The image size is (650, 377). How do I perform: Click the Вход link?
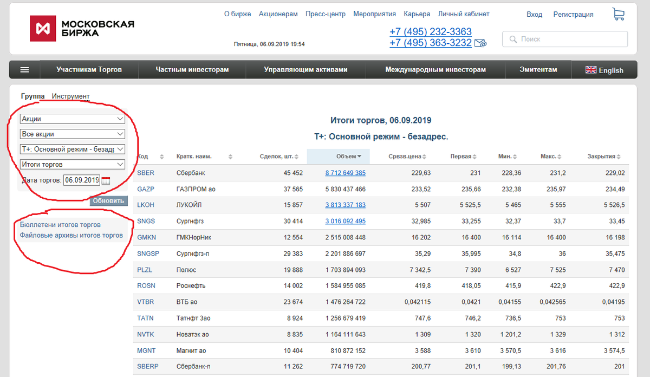(535, 15)
